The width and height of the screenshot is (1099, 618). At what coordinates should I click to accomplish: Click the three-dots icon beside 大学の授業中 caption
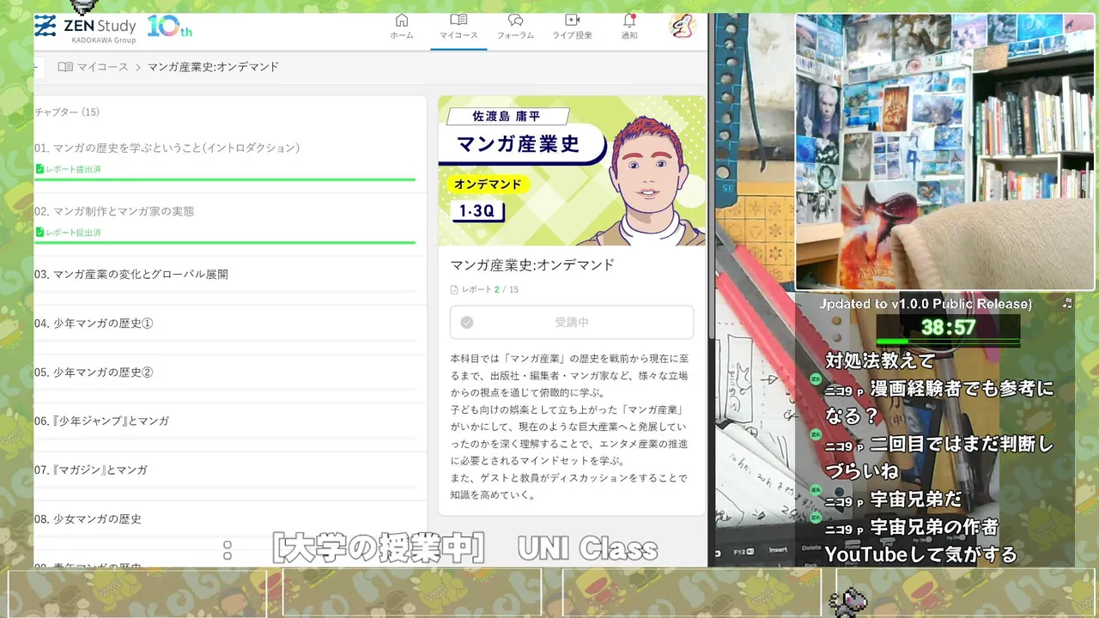click(x=228, y=550)
